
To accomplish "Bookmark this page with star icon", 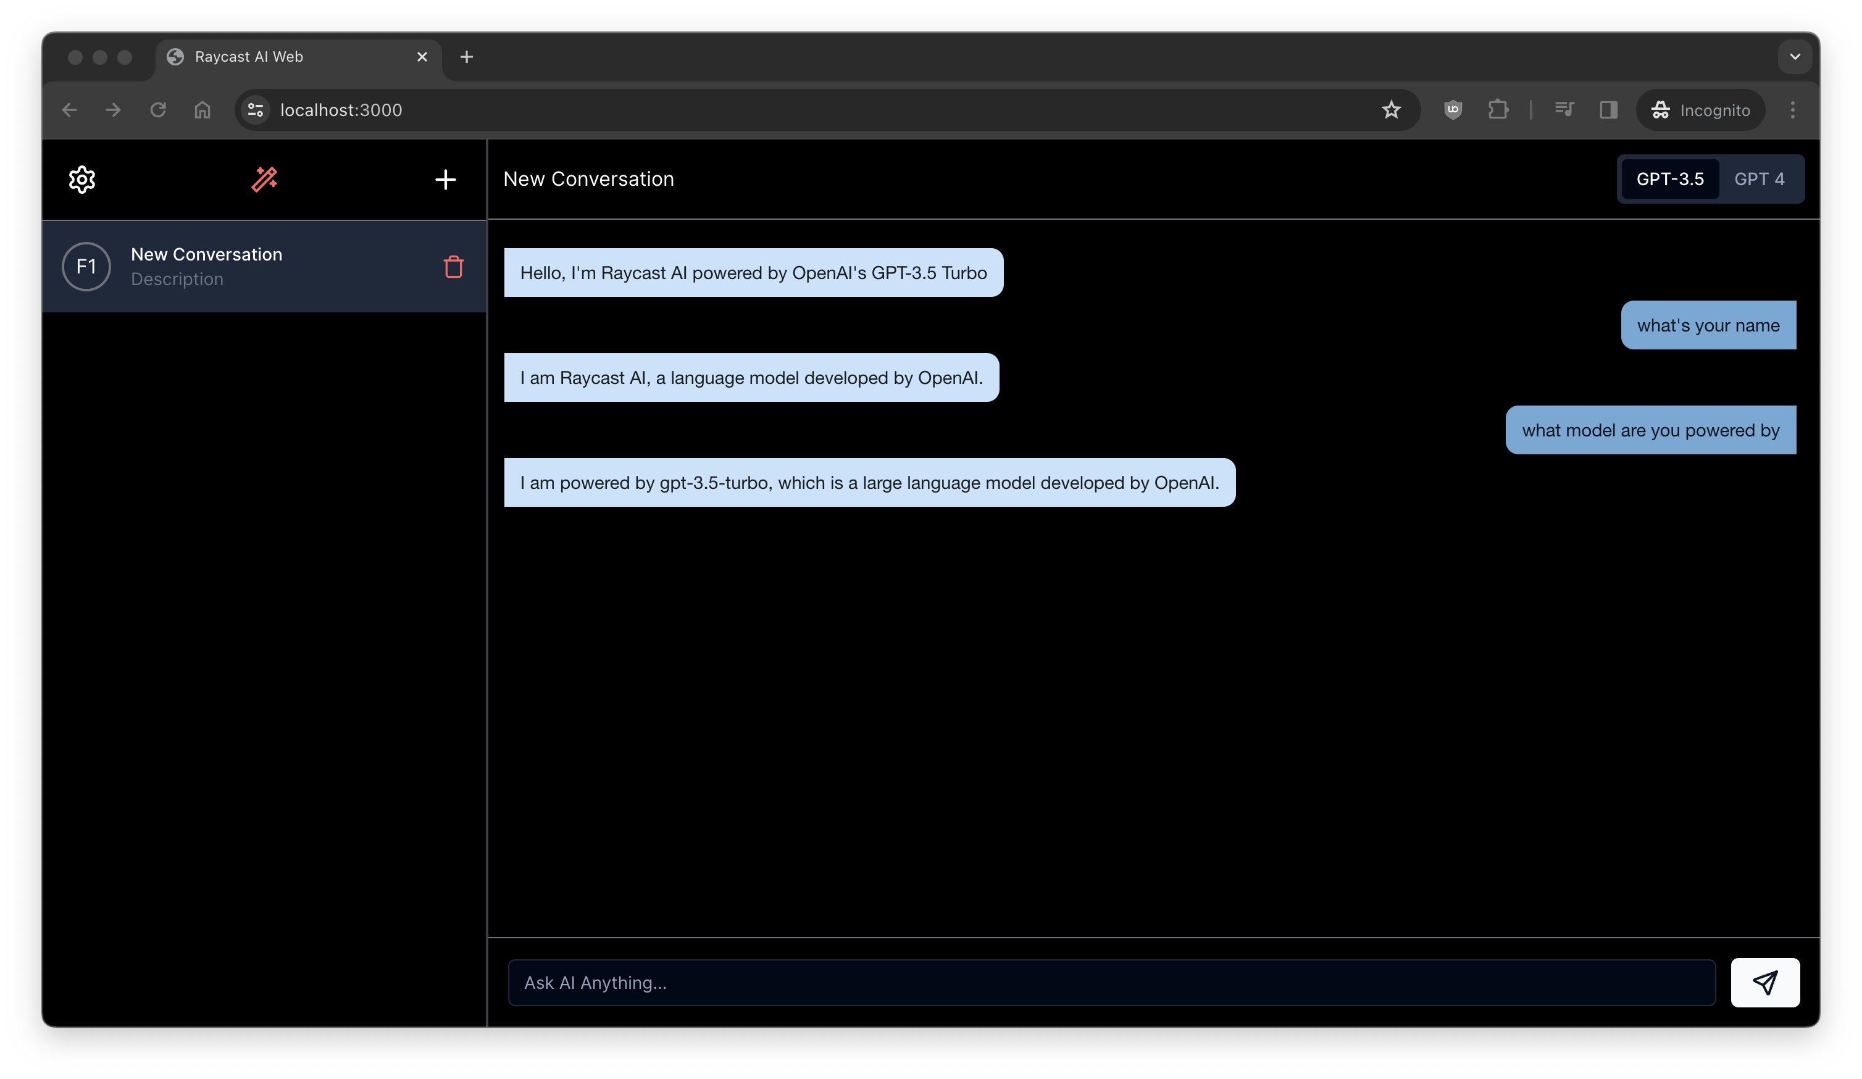I will pyautogui.click(x=1392, y=110).
